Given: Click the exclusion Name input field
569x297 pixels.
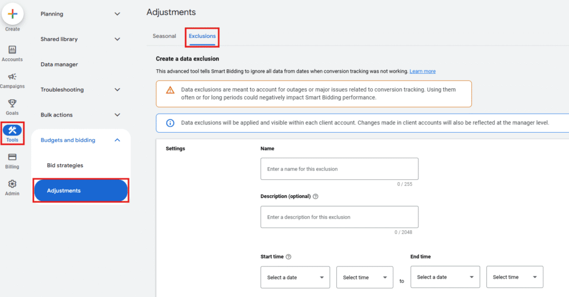Looking at the screenshot, I should coord(339,169).
